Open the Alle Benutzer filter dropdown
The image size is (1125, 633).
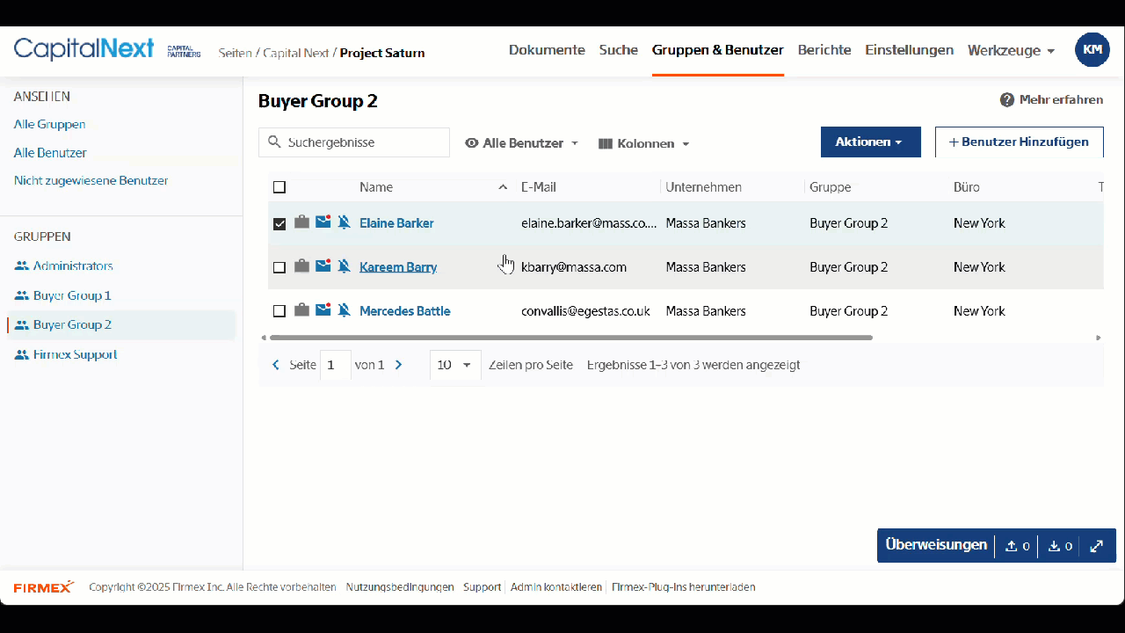(521, 143)
